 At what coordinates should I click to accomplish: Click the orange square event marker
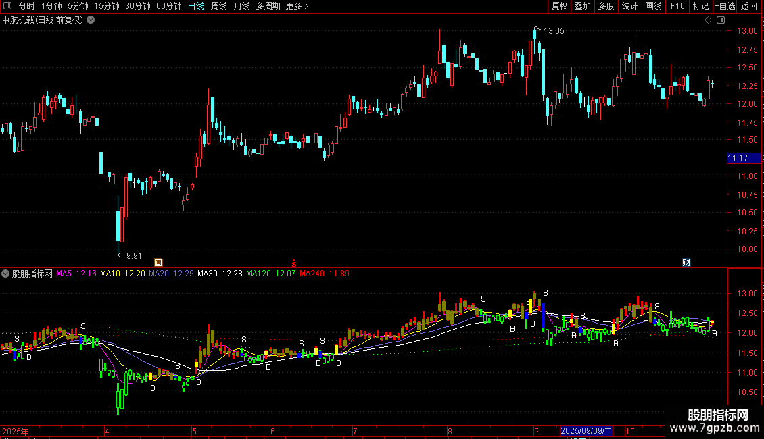point(158,262)
